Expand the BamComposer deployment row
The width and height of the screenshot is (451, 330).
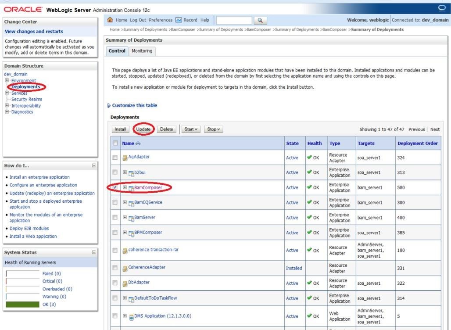125,187
